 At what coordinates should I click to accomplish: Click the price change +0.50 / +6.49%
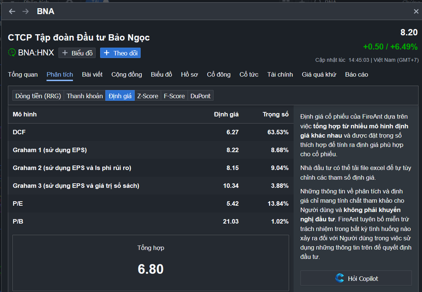tap(390, 46)
